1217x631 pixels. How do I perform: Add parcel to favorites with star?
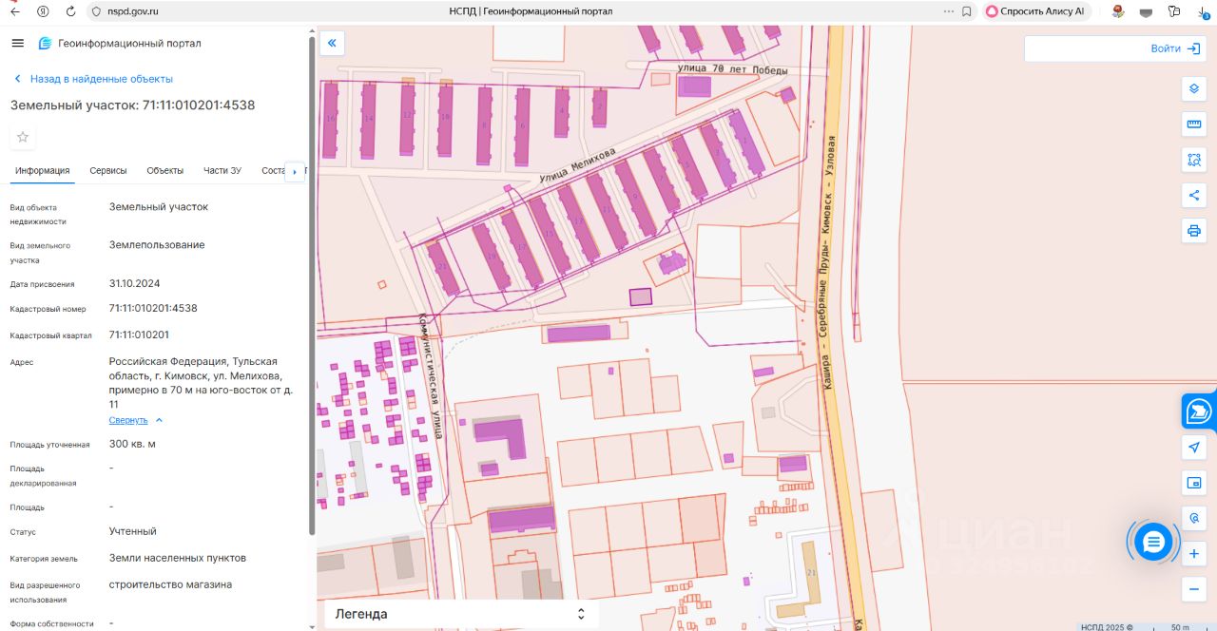(23, 137)
